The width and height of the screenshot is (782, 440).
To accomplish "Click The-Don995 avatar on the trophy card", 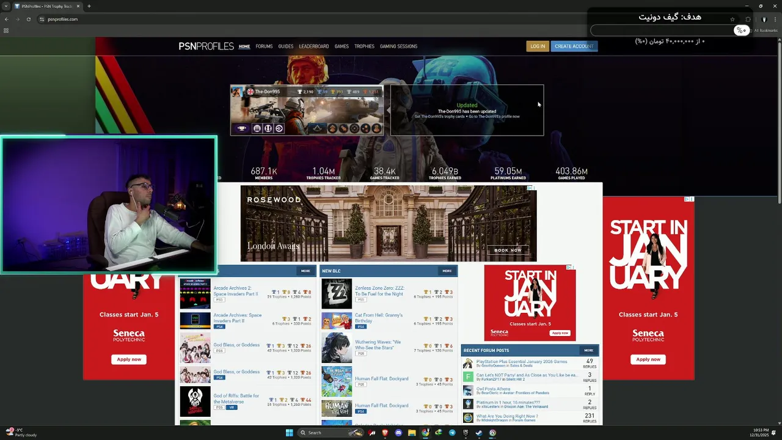I will tap(236, 92).
